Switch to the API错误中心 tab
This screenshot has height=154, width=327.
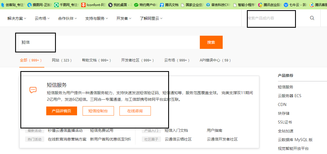tap(216, 60)
